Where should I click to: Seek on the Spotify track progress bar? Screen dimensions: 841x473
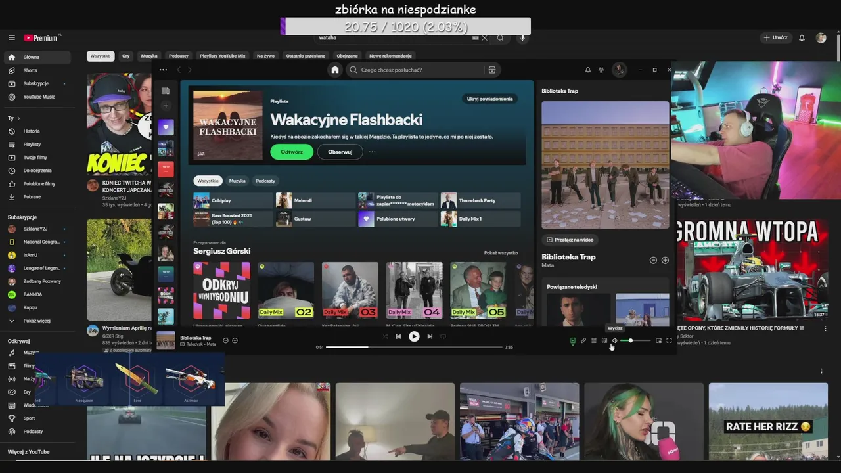pyautogui.click(x=414, y=347)
